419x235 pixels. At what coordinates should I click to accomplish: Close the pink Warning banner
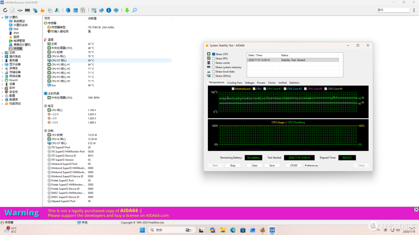pos(416,210)
